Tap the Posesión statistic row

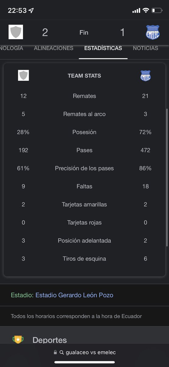84,132
